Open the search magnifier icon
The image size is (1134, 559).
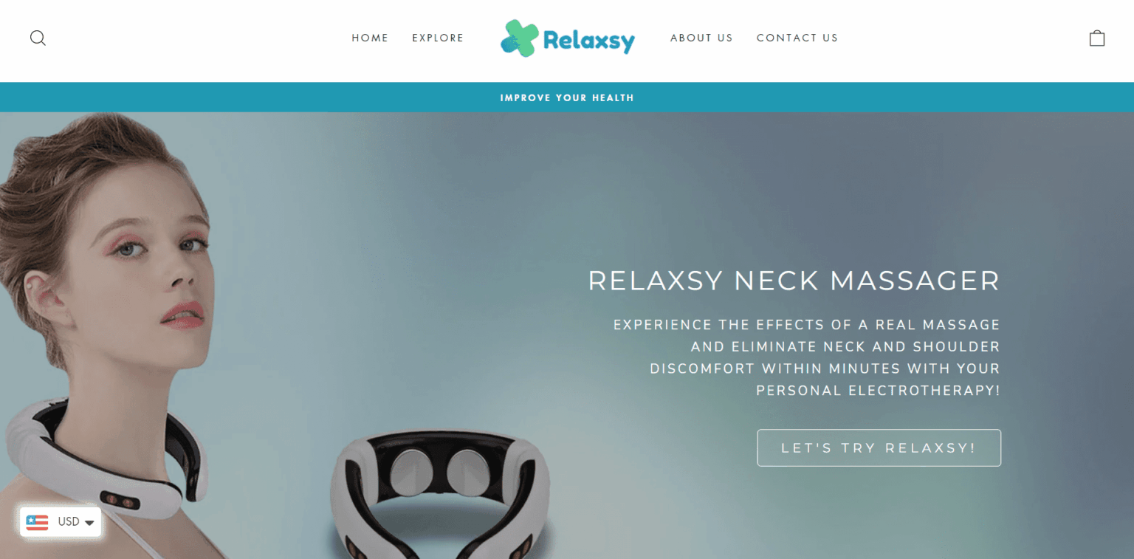tap(38, 38)
